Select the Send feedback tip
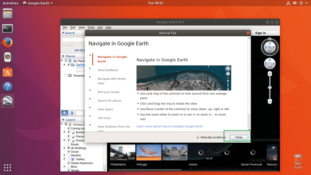311x175 pixels. pyautogui.click(x=108, y=70)
